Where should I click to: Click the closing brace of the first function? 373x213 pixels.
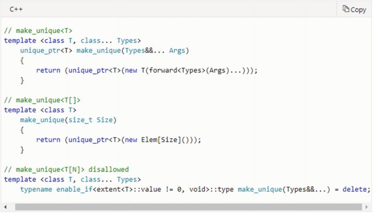click(22, 80)
